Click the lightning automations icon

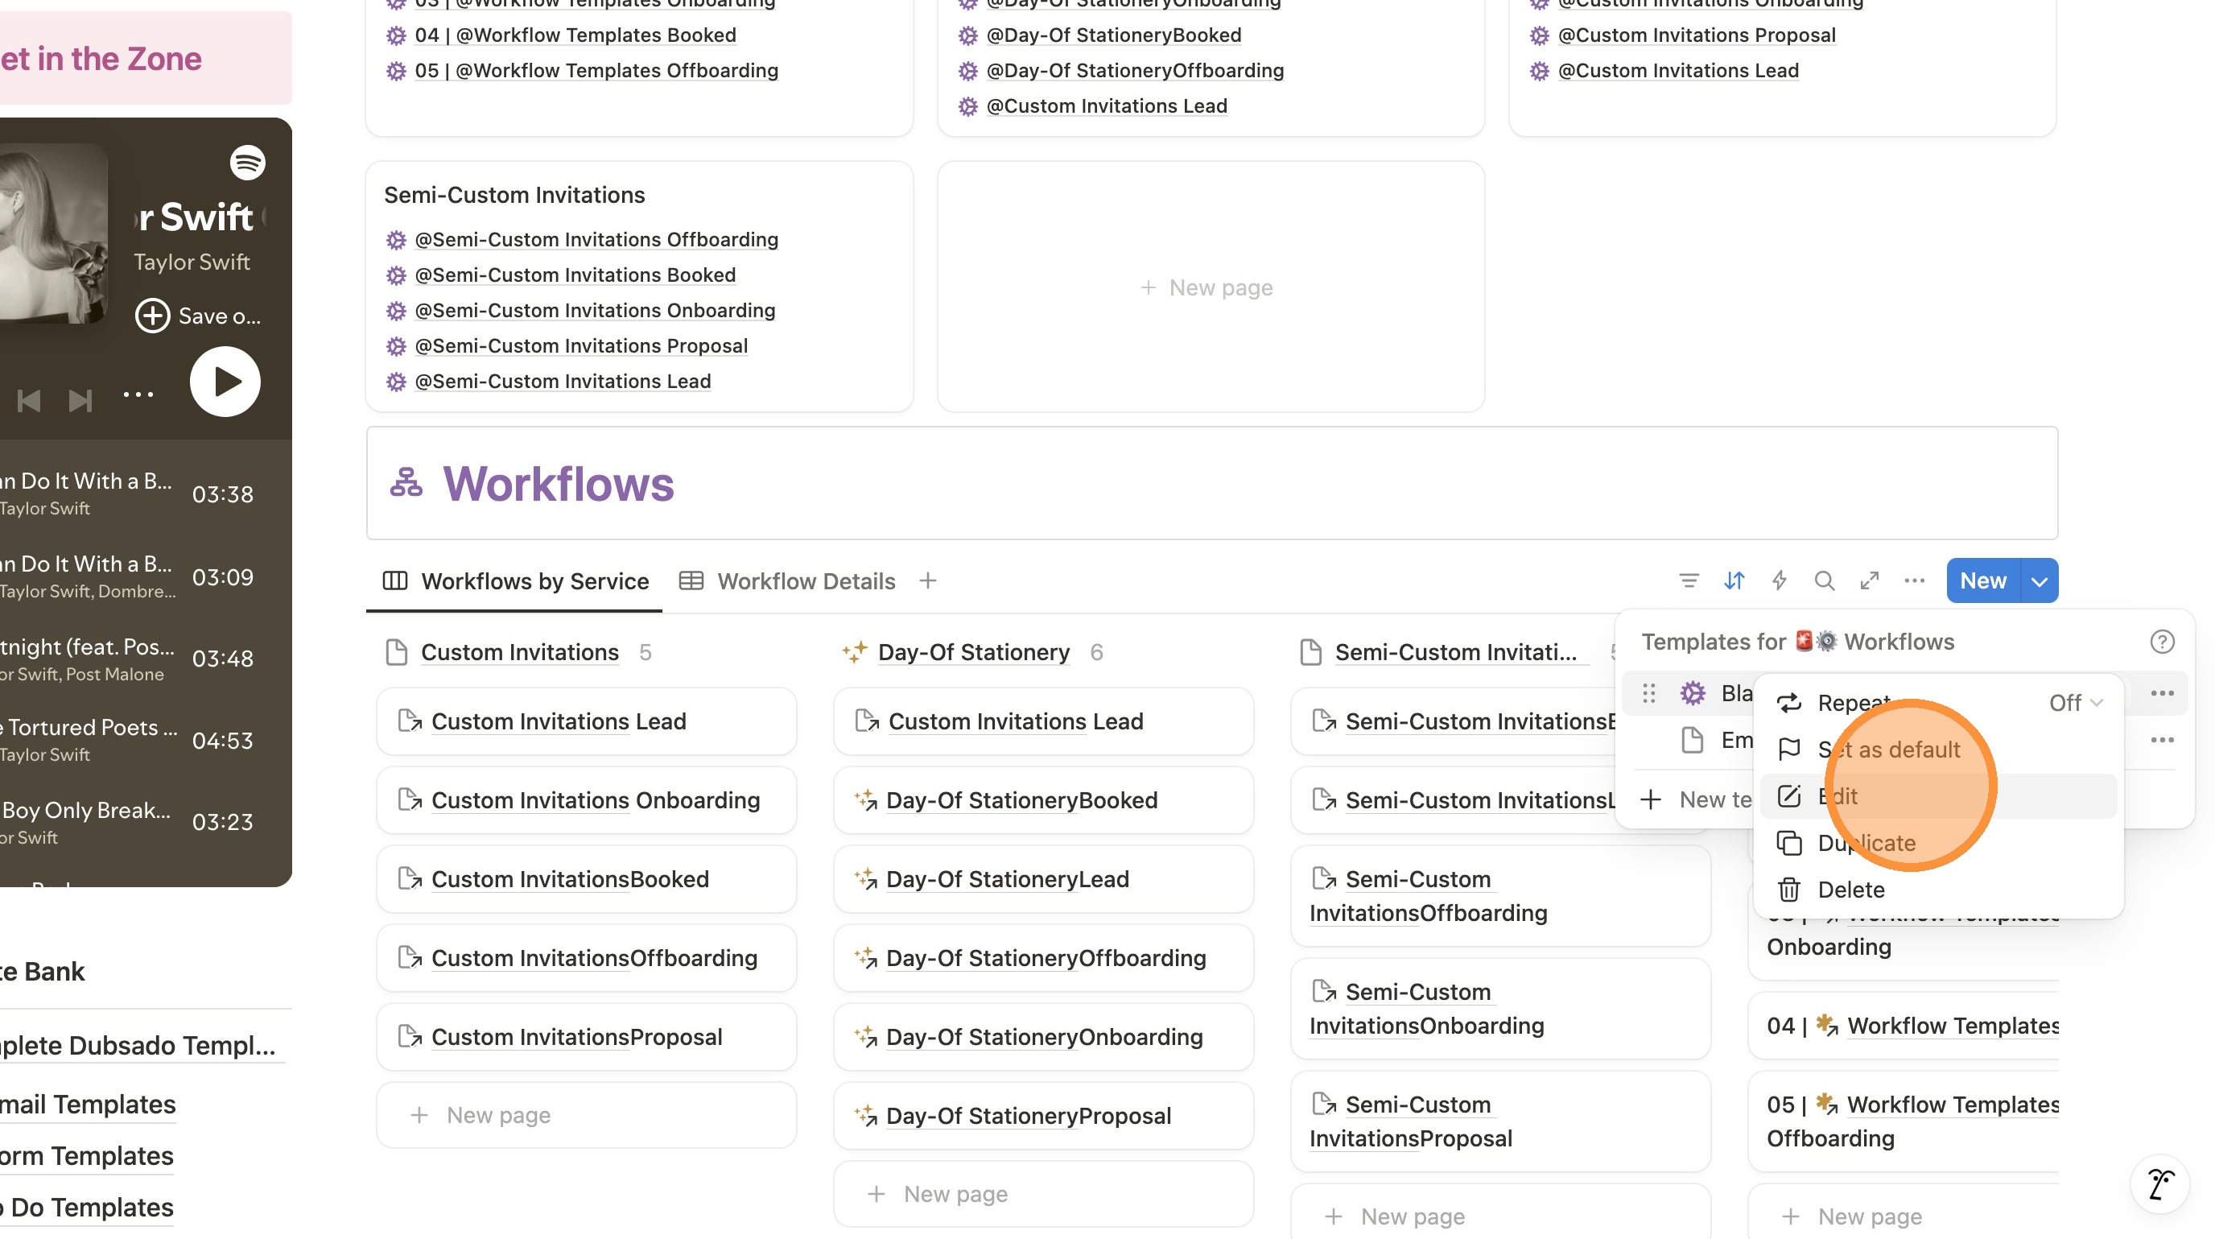coord(1779,581)
